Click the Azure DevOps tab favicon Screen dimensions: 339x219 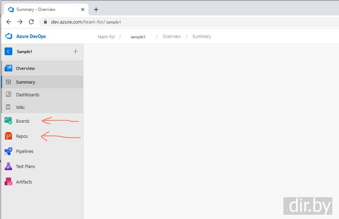11,9
